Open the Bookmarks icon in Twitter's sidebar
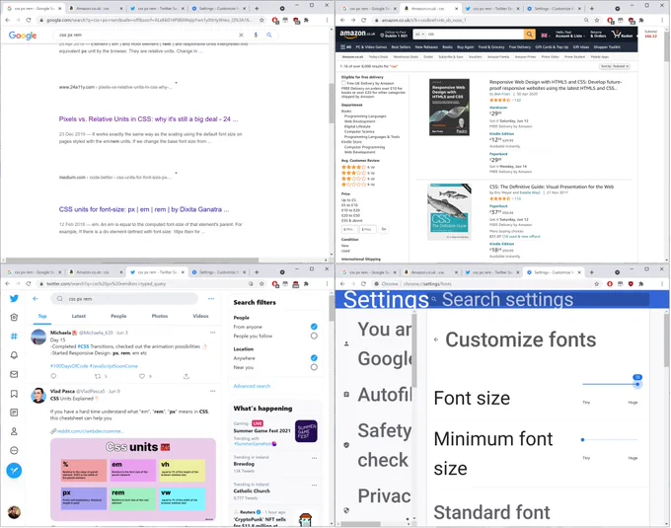This screenshot has width=671, height=528. tap(14, 394)
